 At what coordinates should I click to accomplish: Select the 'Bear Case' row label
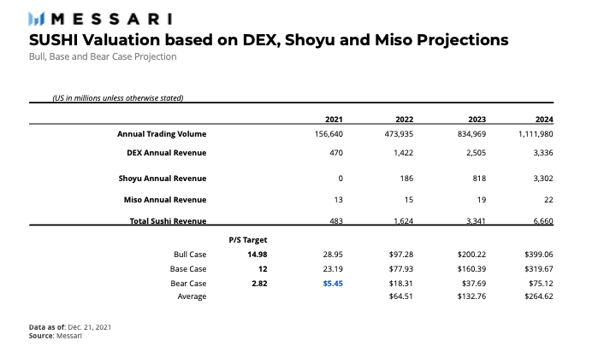(188, 284)
